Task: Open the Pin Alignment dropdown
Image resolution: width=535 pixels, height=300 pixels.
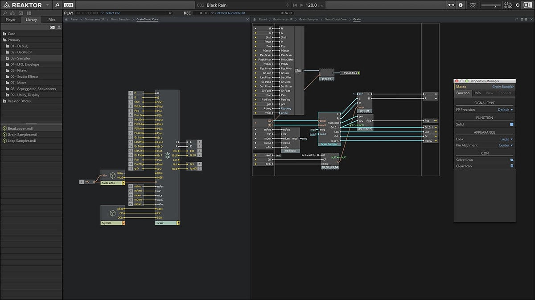Action: [506, 145]
